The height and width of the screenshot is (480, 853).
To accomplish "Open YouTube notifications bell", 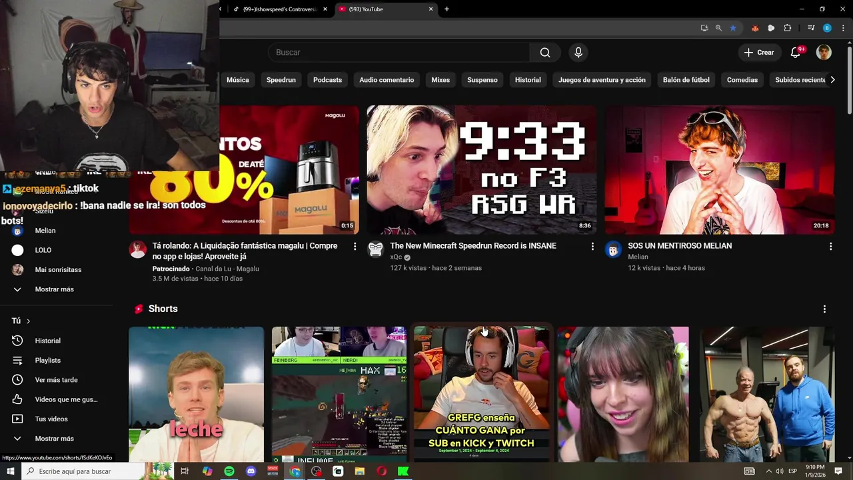I will pyautogui.click(x=795, y=53).
